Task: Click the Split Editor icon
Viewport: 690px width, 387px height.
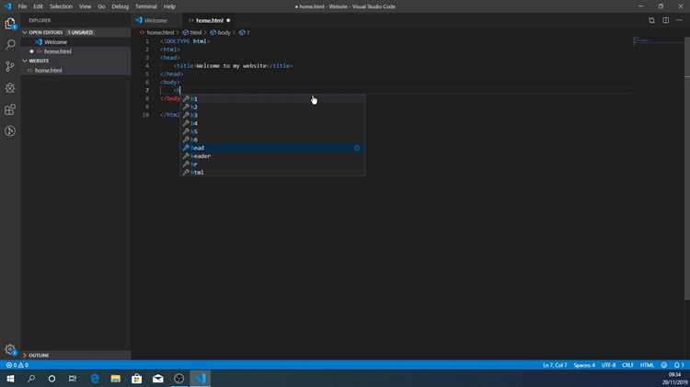Action: pos(665,20)
